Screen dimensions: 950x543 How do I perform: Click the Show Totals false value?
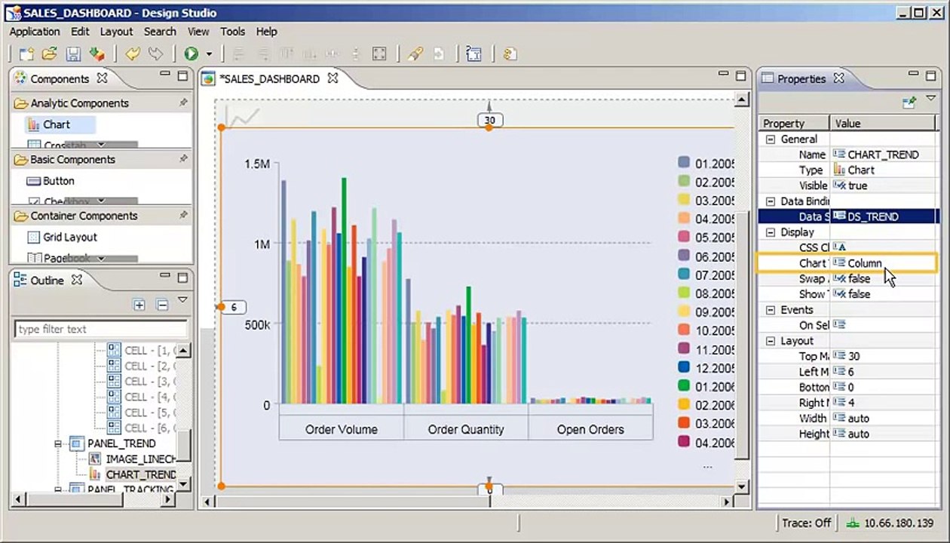(x=859, y=294)
